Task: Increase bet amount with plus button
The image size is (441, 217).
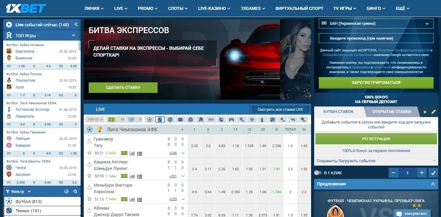Action: point(422,173)
